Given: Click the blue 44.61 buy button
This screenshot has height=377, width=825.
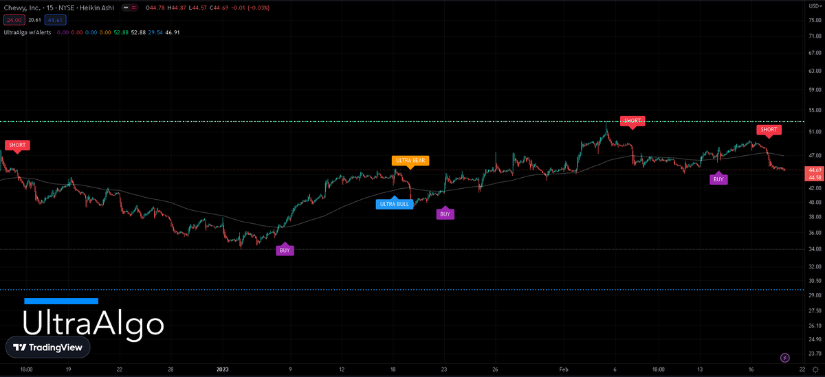Looking at the screenshot, I should [56, 20].
